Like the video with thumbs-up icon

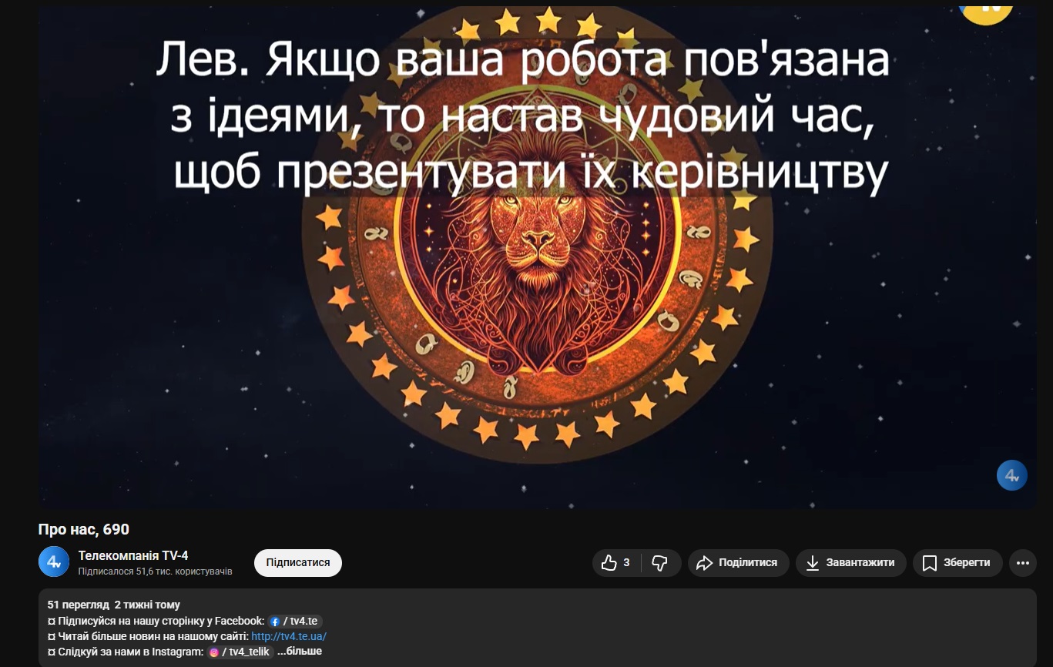pyautogui.click(x=615, y=563)
